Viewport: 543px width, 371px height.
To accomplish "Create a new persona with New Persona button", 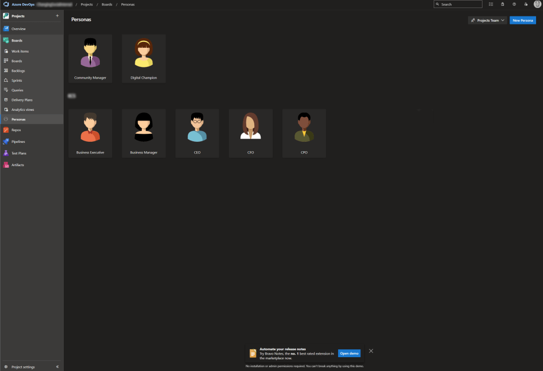I will (x=522, y=20).
